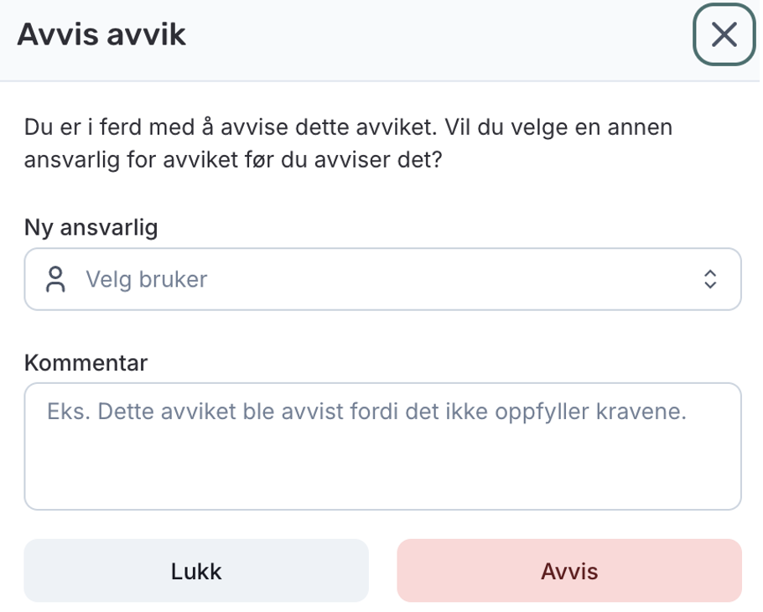Click the empty lower area of comment box

382,478
